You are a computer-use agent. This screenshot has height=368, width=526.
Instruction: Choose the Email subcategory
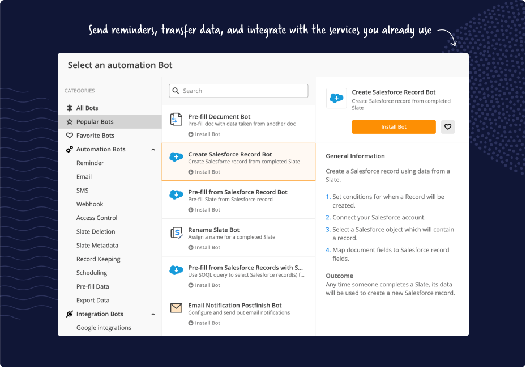tap(84, 177)
